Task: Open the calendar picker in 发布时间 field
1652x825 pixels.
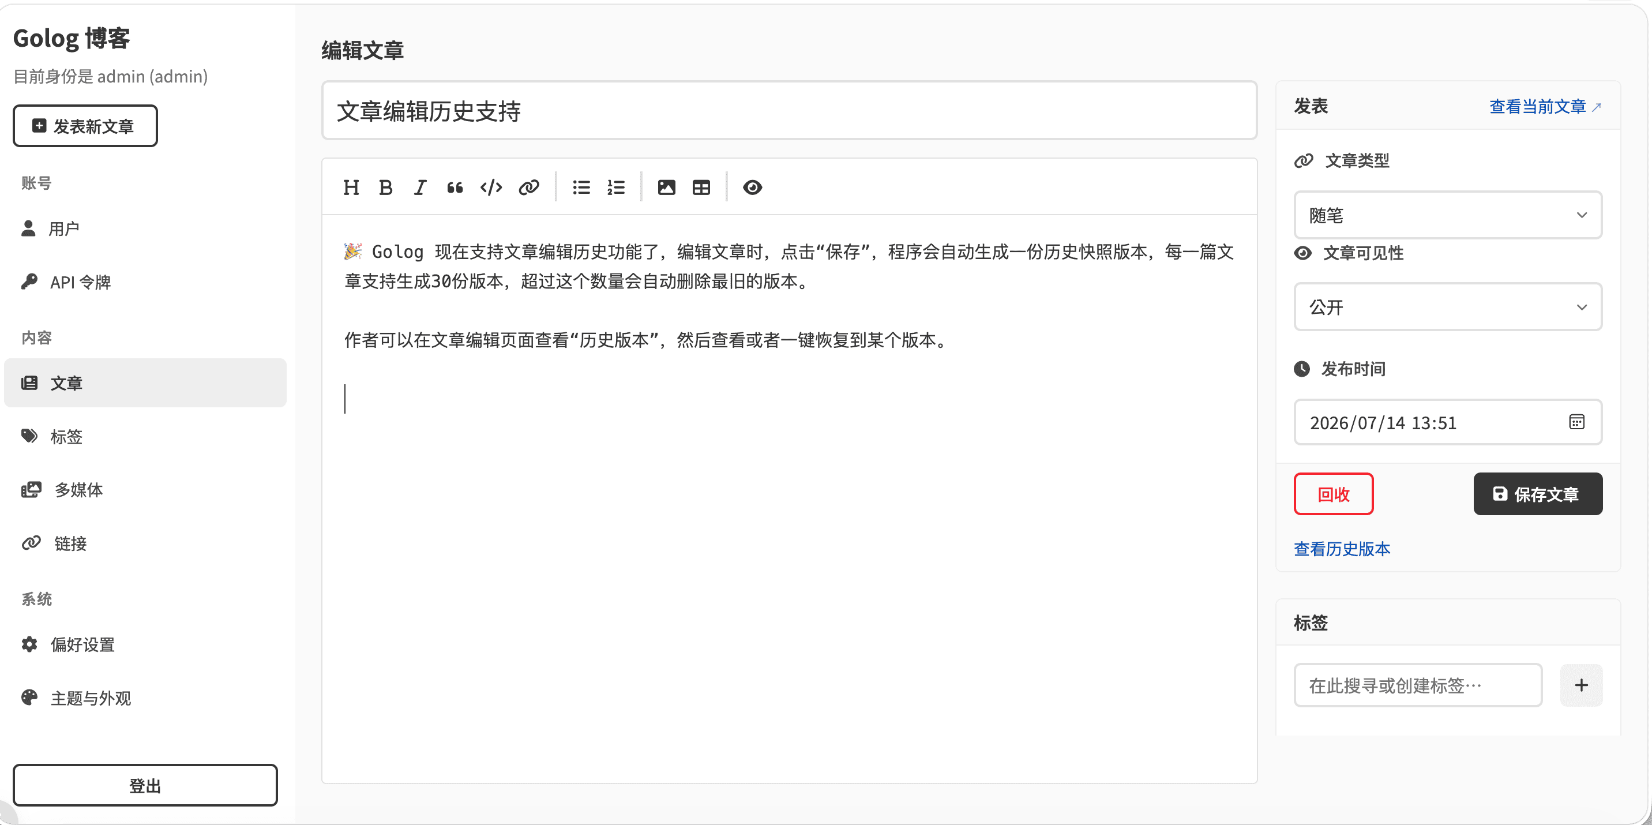Action: tap(1576, 422)
